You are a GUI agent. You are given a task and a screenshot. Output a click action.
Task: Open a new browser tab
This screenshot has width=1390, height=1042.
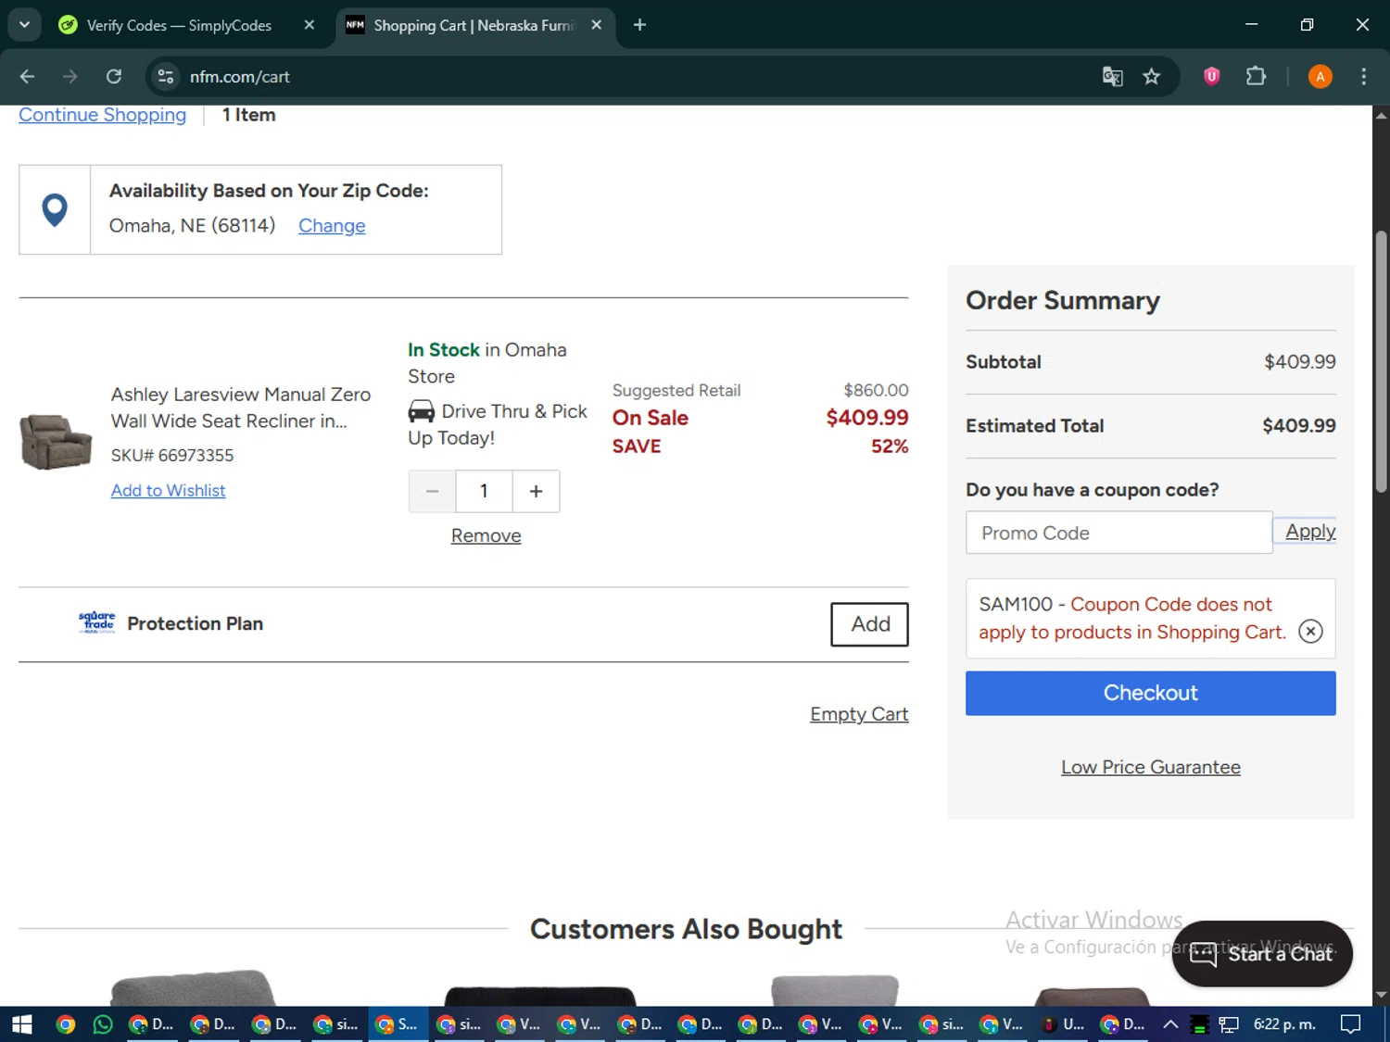pyautogui.click(x=639, y=25)
